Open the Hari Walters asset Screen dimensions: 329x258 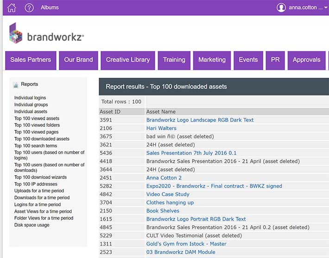point(161,128)
